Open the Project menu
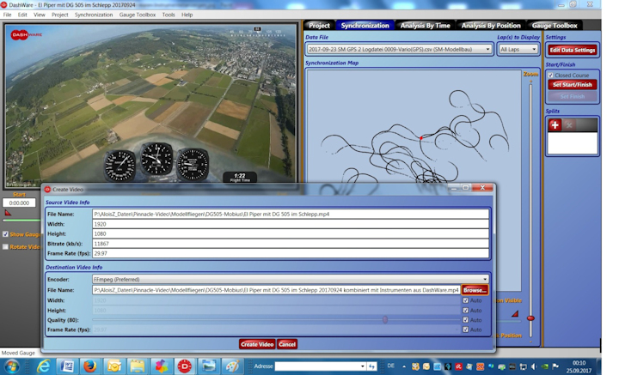619x375 pixels. [x=59, y=15]
